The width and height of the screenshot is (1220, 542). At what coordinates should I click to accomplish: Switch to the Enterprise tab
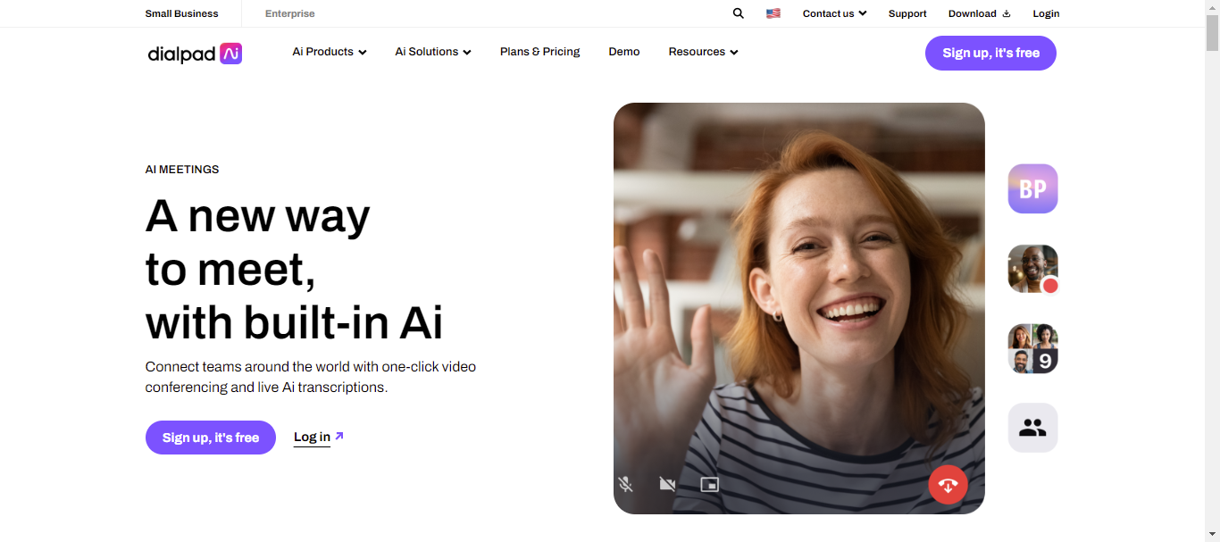[289, 13]
